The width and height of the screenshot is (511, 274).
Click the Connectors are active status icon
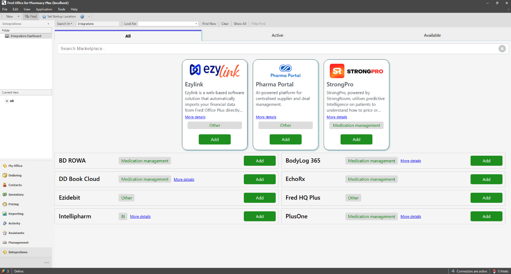[453, 271]
